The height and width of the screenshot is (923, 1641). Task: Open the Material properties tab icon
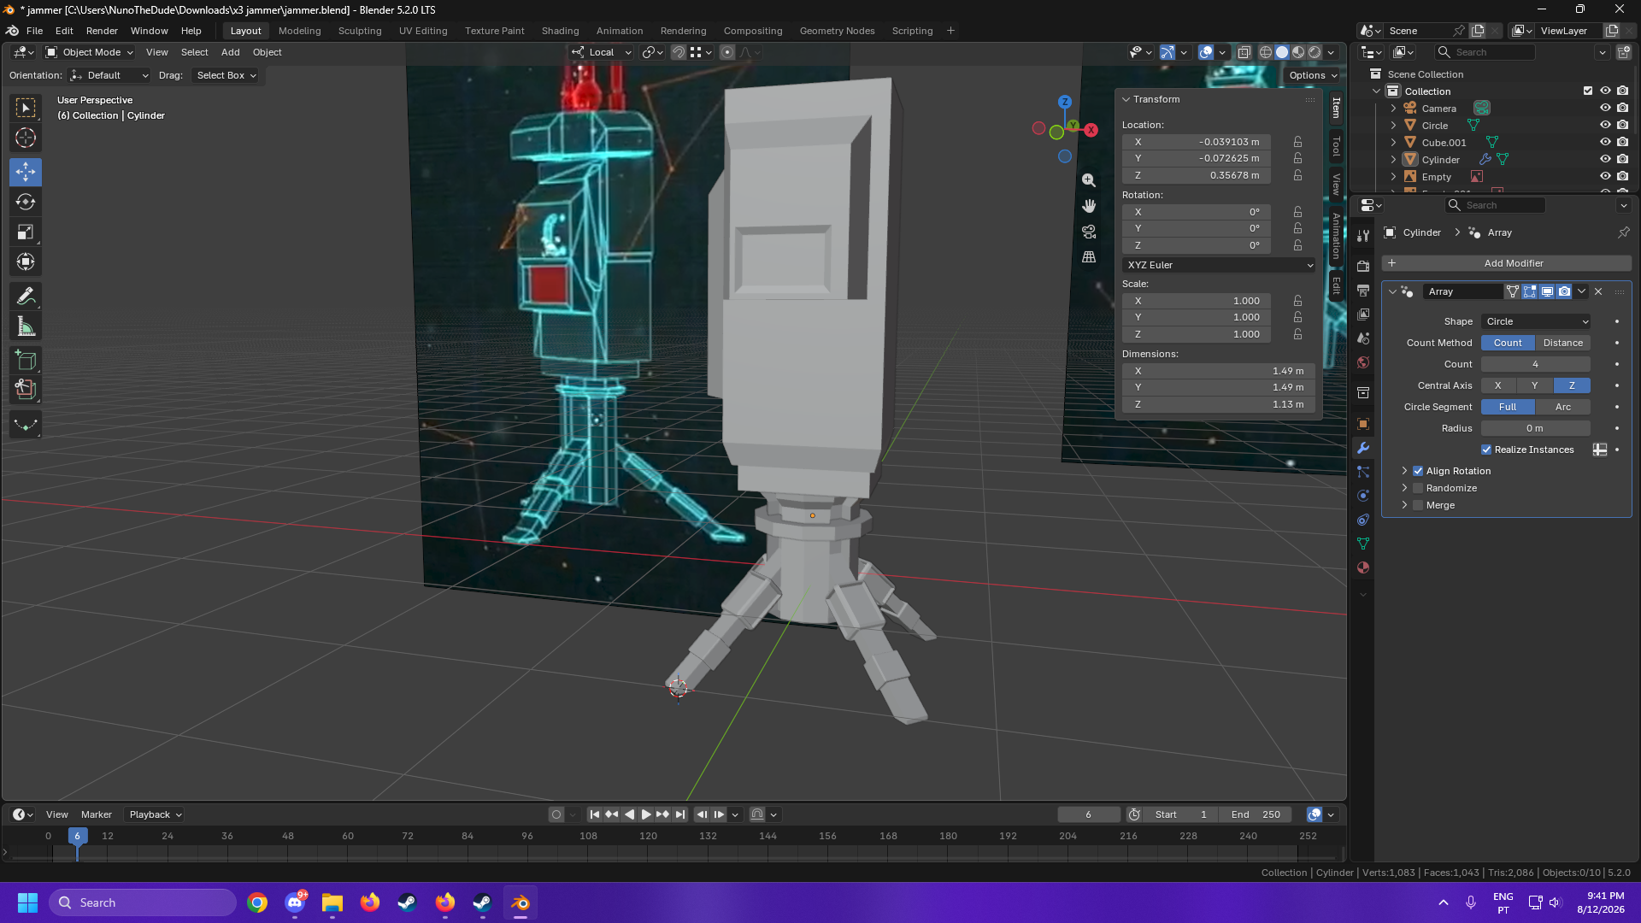[x=1363, y=567]
